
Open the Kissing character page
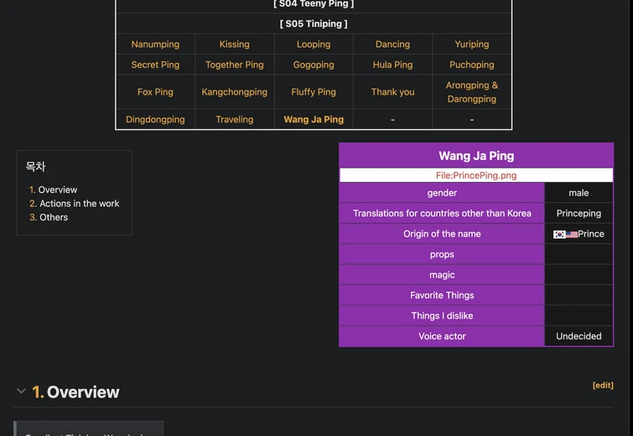point(235,44)
